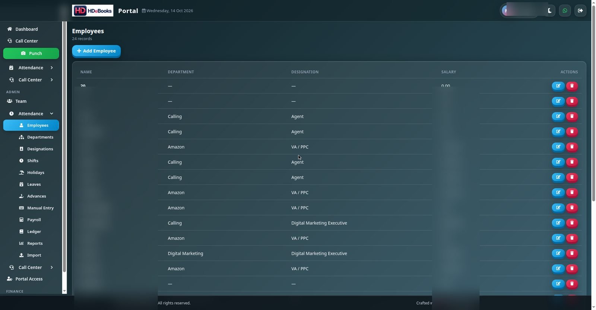
Task: Open WhatsApp from the header icon
Action: coord(565,10)
